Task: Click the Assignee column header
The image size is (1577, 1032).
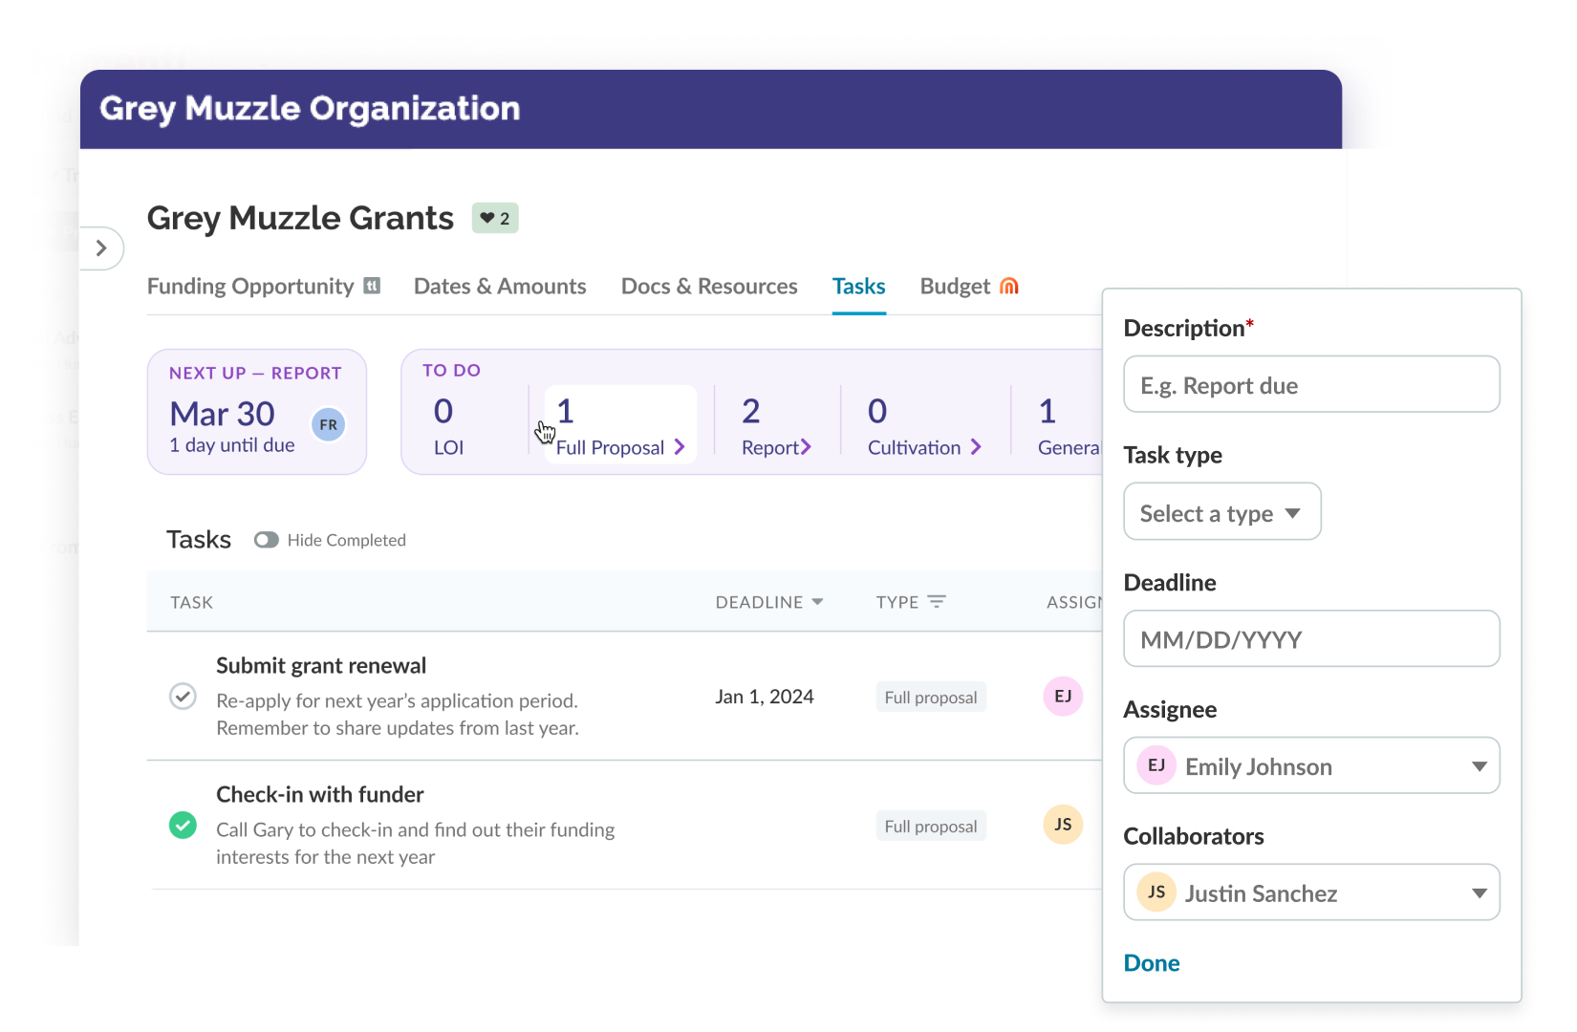Action: 1074,602
